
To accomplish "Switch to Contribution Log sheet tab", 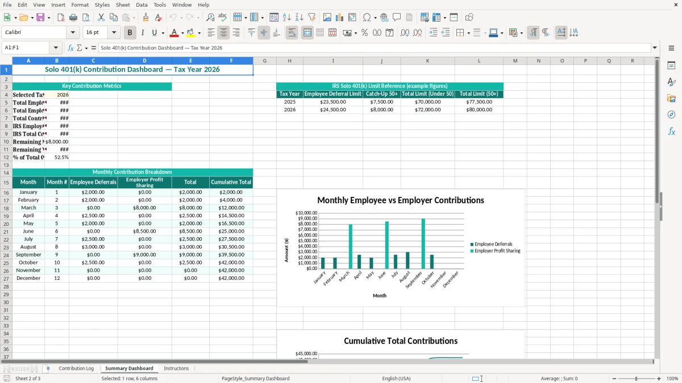I will pyautogui.click(x=76, y=368).
